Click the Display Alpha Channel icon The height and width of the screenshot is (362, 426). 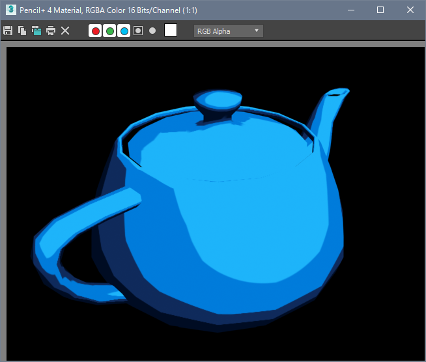138,31
